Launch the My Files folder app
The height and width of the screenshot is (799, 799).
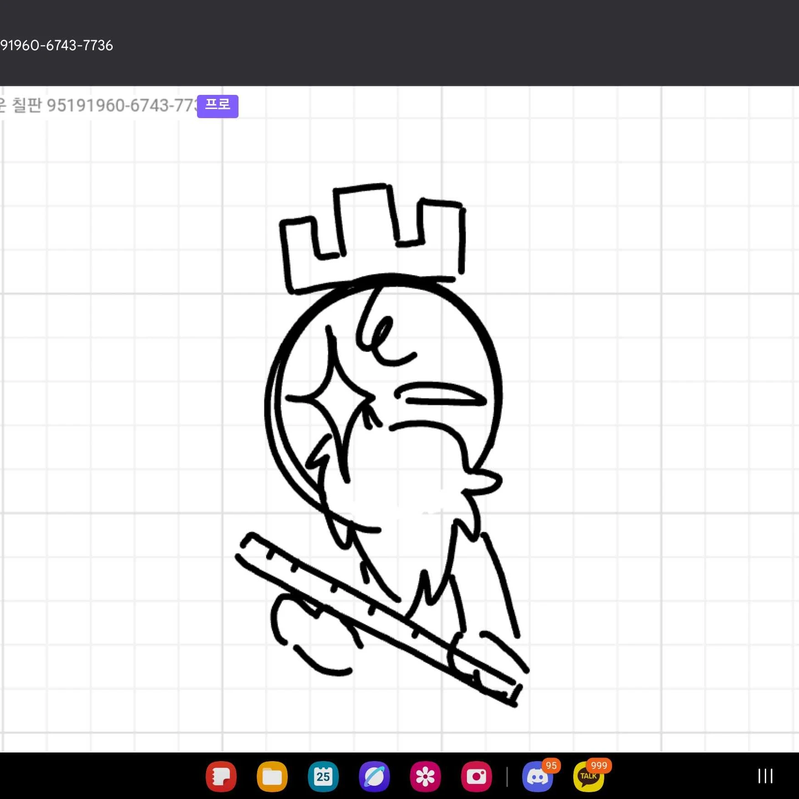[272, 777]
